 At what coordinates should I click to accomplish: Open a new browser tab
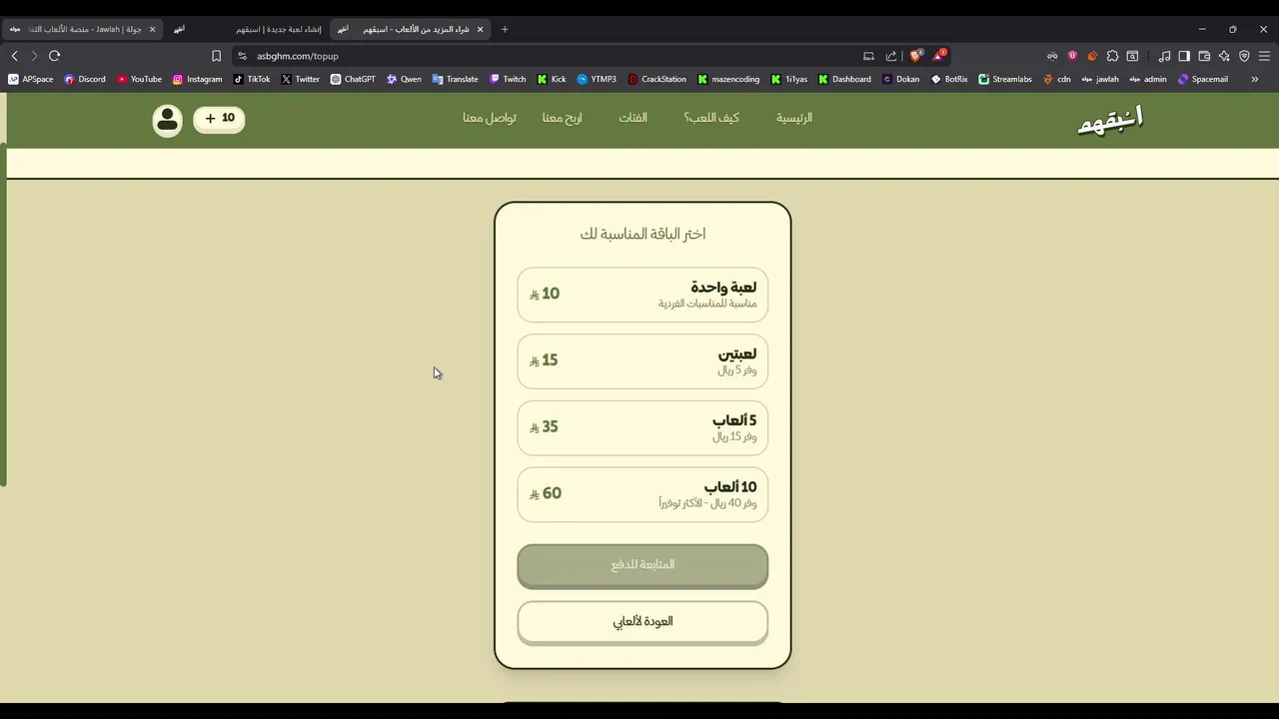tap(505, 29)
